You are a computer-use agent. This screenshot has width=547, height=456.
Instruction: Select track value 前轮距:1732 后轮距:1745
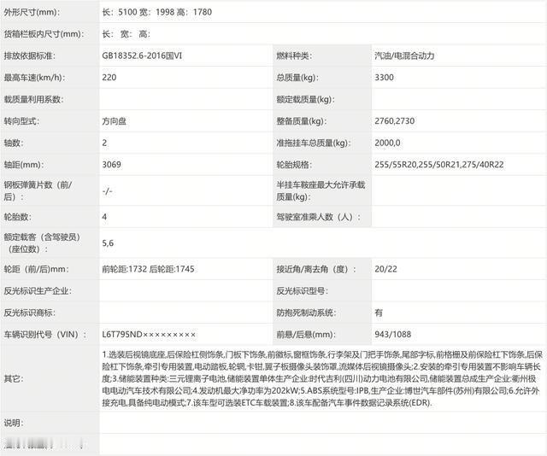148,269
